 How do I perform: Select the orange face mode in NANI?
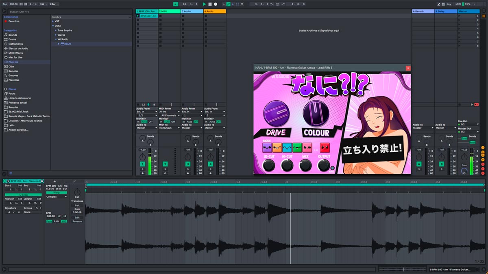point(277,147)
